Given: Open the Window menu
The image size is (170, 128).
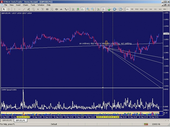Looking at the screenshot, I should (x=41, y=5).
